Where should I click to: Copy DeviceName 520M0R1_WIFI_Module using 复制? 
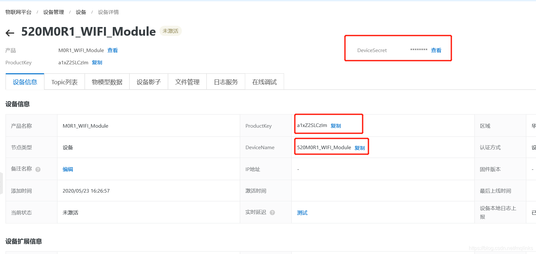360,148
